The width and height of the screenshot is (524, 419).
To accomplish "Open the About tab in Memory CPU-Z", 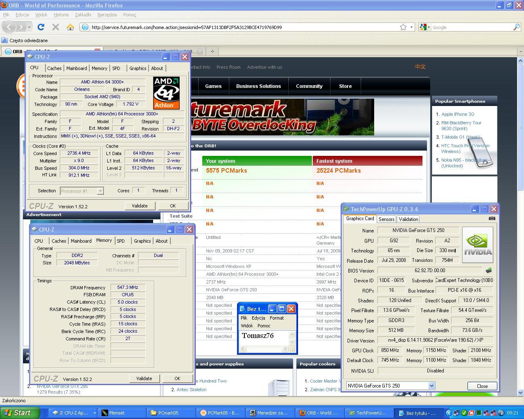I will (162, 241).
